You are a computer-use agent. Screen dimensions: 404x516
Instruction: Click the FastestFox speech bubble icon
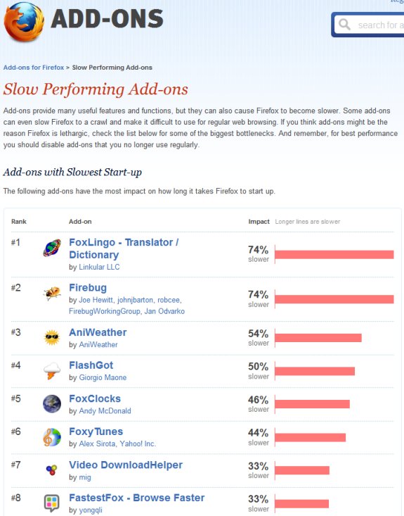(x=52, y=503)
